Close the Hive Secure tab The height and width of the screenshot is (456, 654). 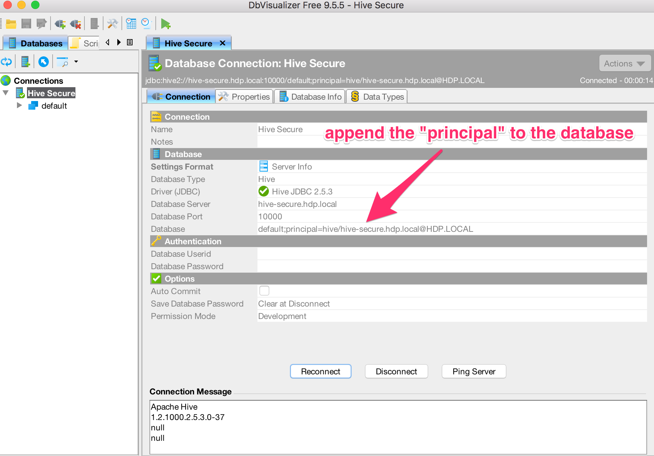pos(222,43)
